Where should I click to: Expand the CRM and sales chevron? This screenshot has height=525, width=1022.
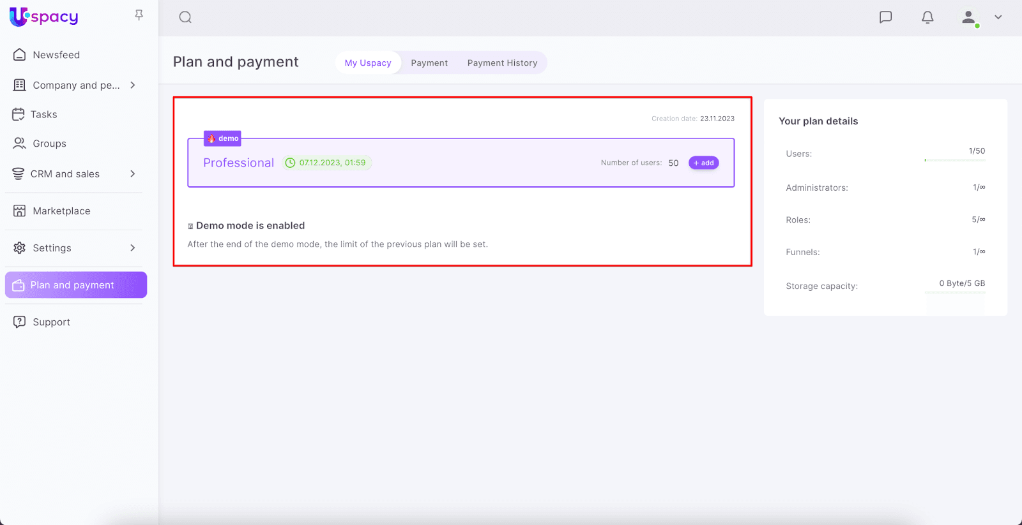click(x=133, y=174)
